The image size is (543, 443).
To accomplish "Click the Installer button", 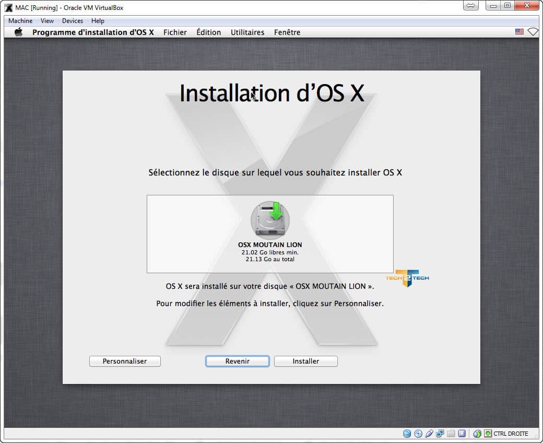I will [x=306, y=361].
